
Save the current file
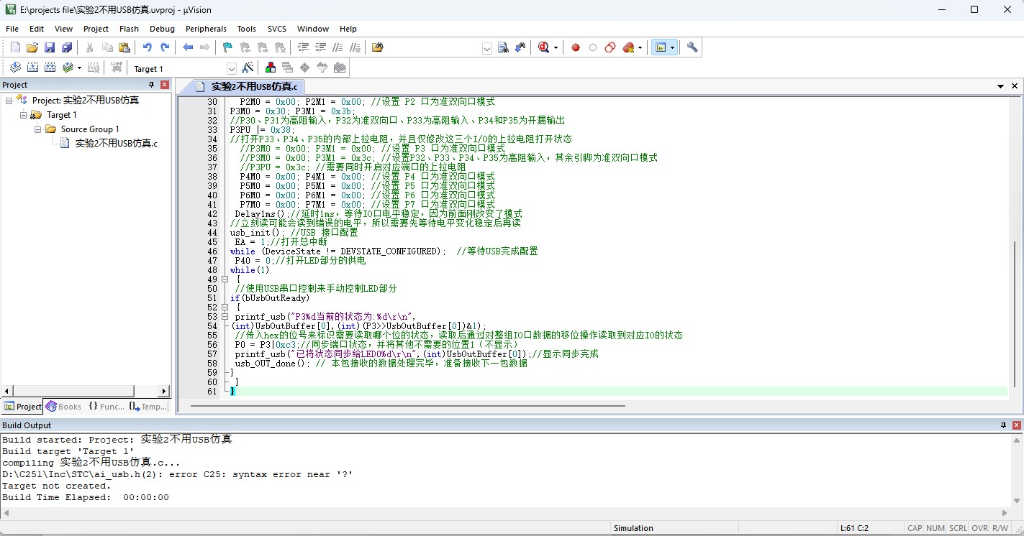[x=50, y=47]
